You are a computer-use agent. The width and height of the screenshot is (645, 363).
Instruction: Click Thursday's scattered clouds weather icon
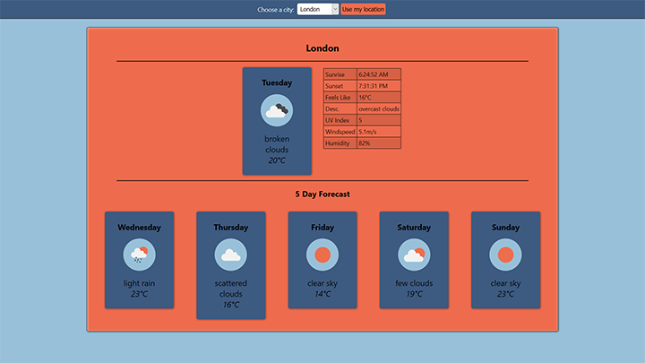click(231, 255)
